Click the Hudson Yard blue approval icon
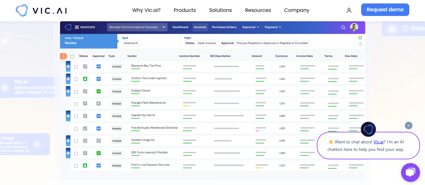 (x=98, y=79)
